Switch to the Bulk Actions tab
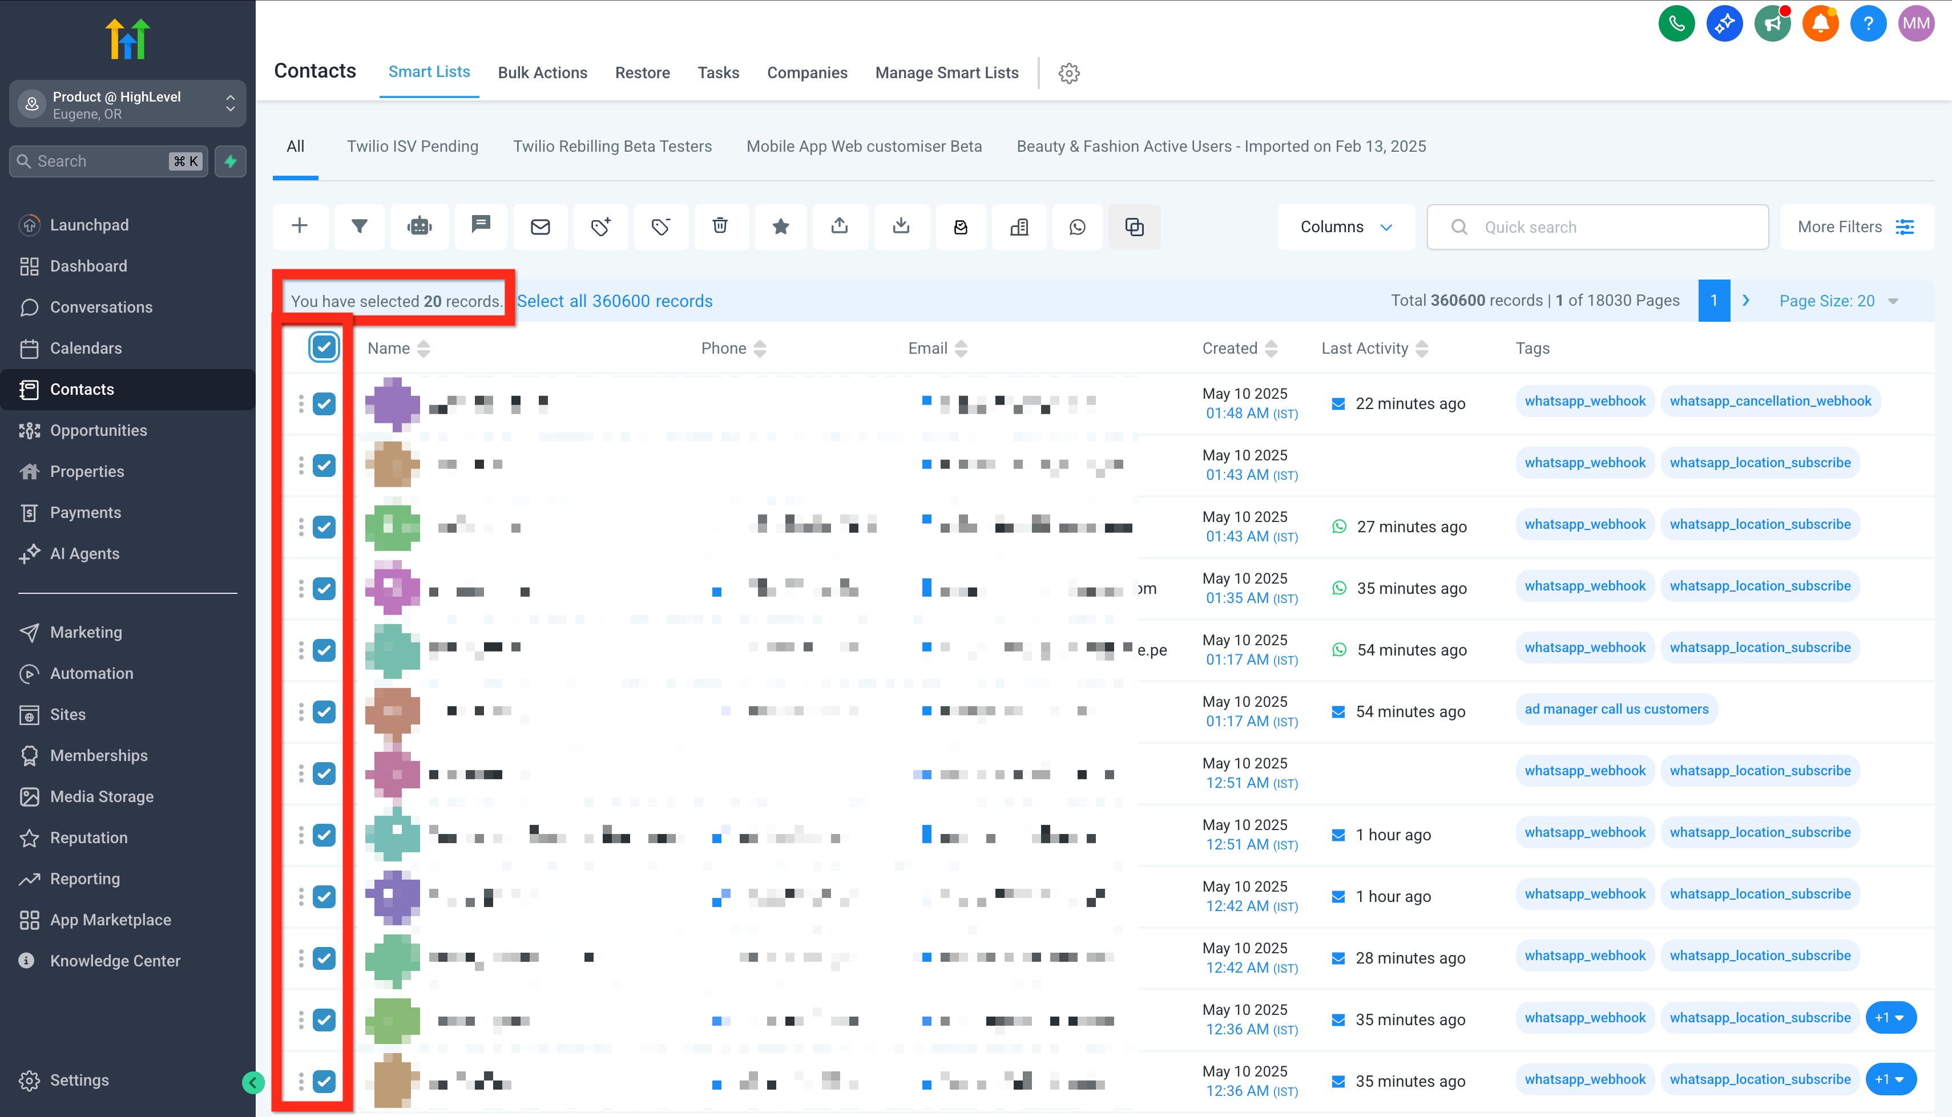 click(542, 73)
